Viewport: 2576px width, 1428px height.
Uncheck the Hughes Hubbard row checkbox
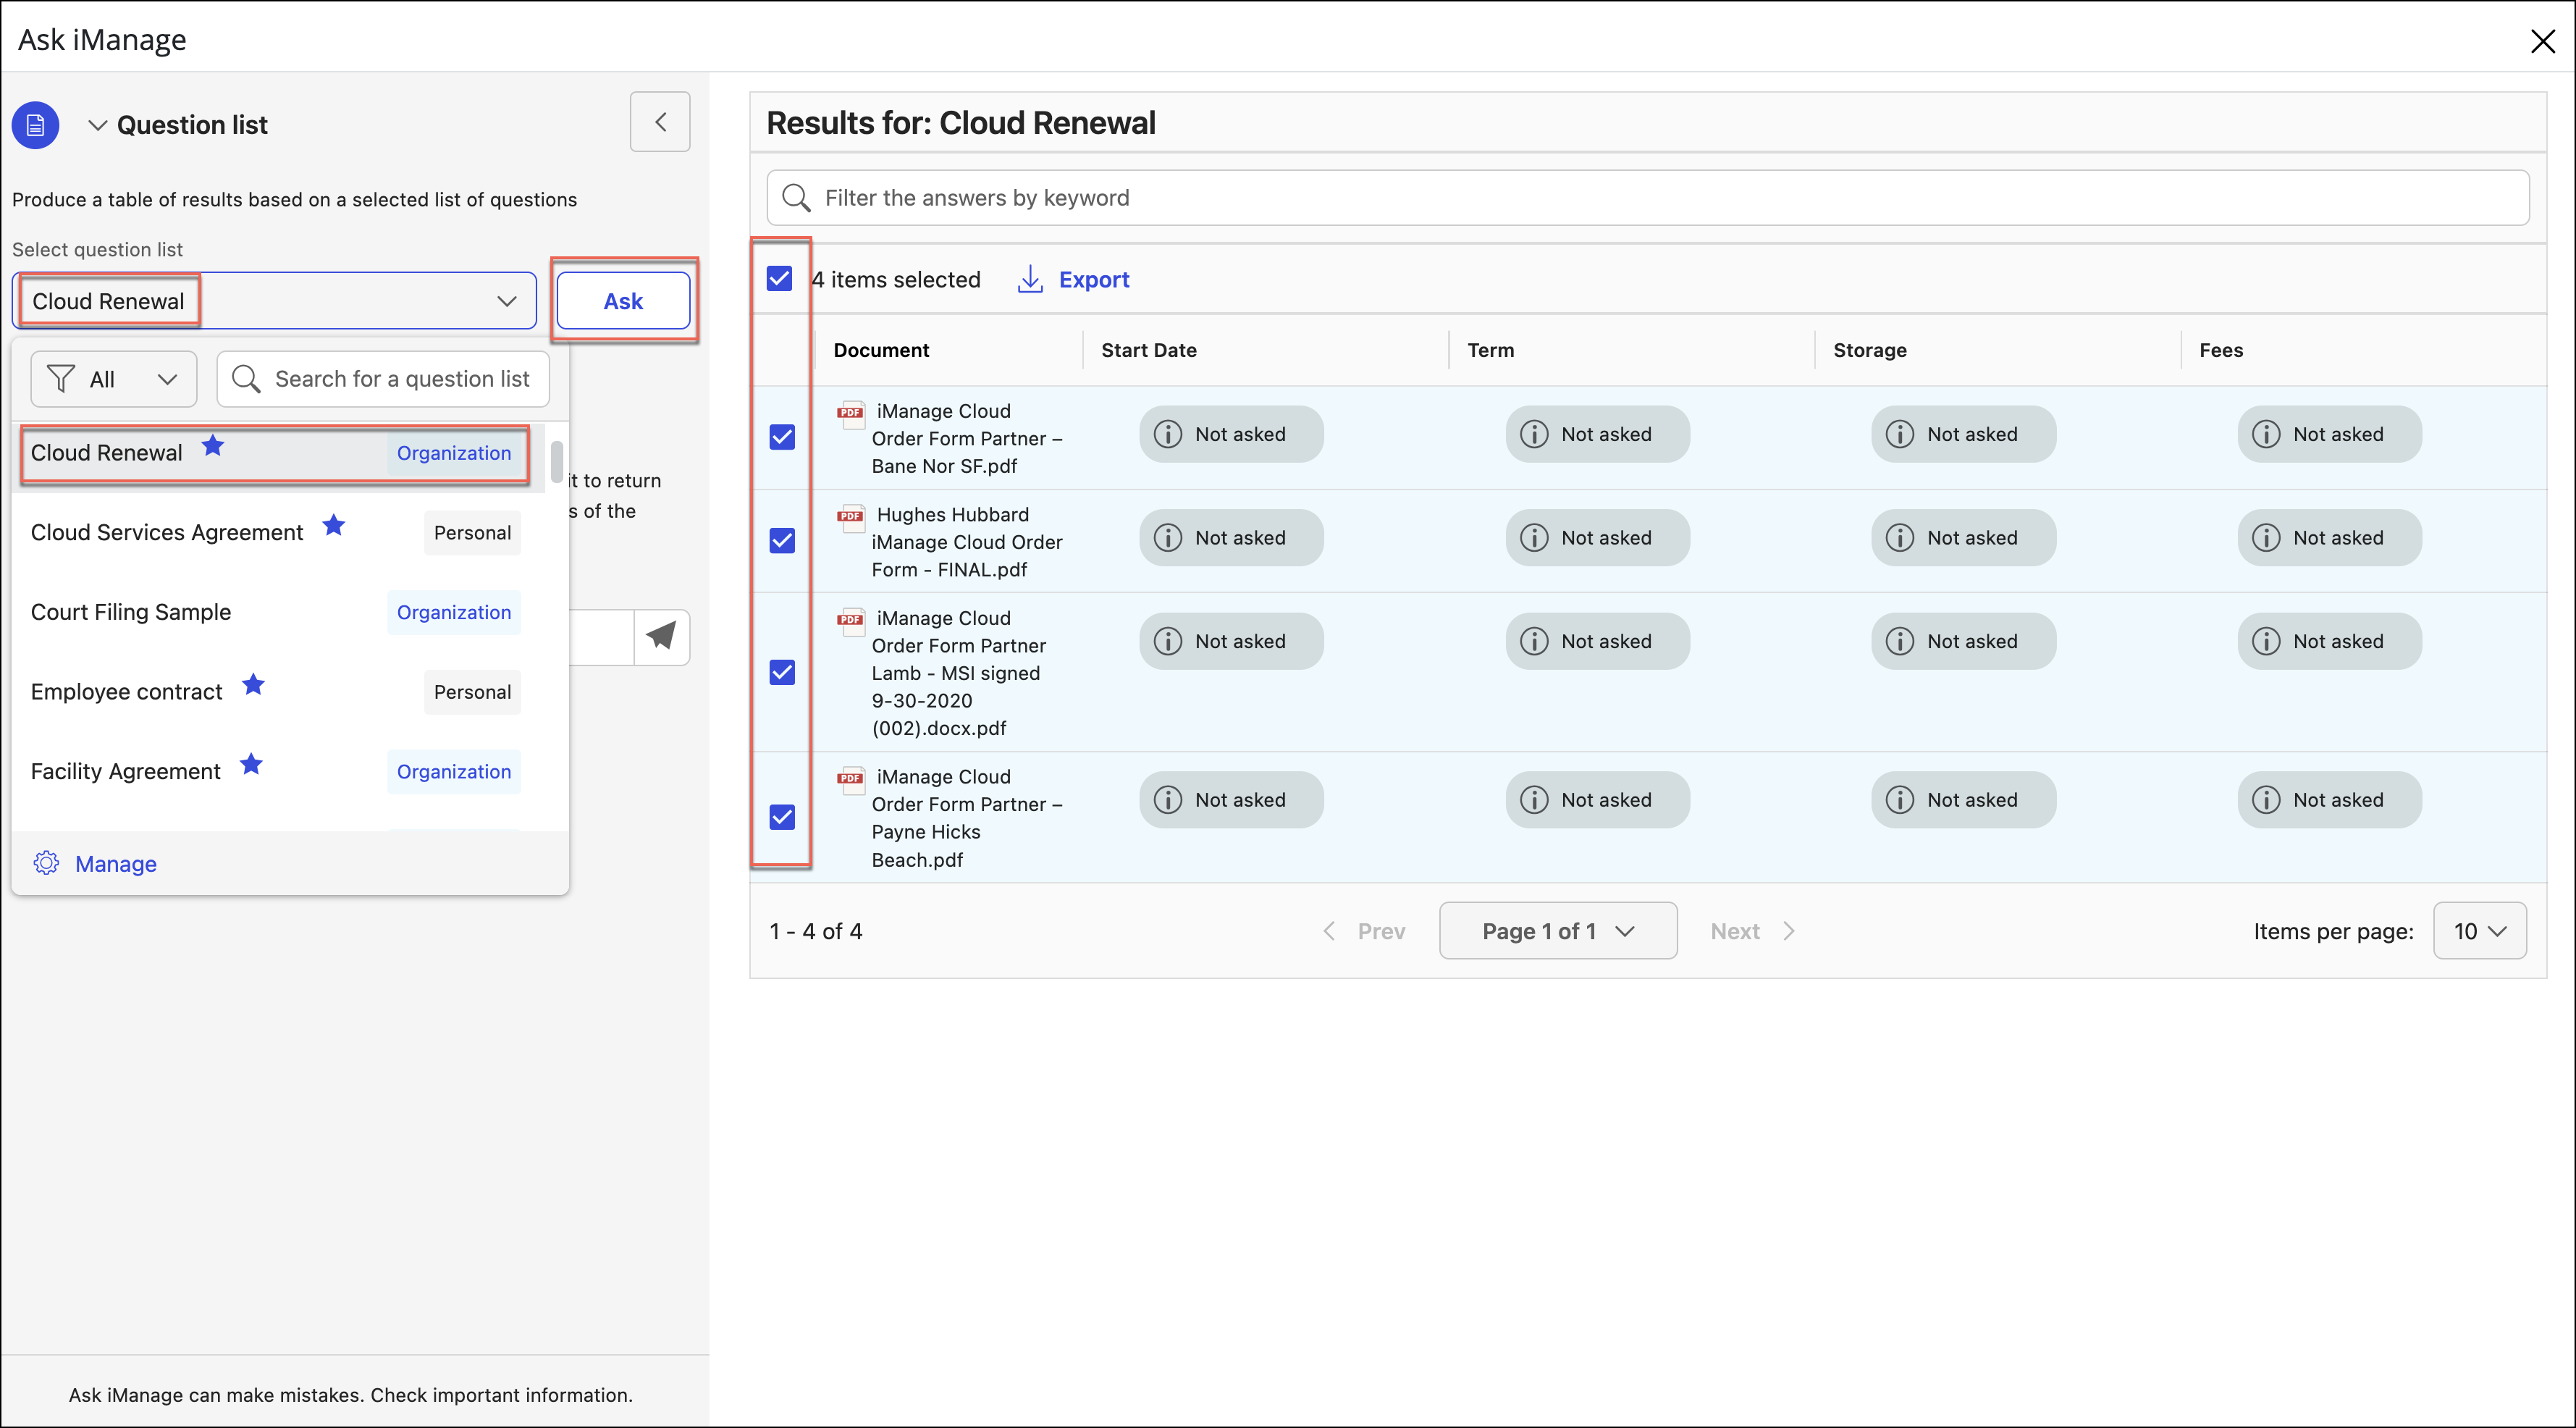point(782,541)
